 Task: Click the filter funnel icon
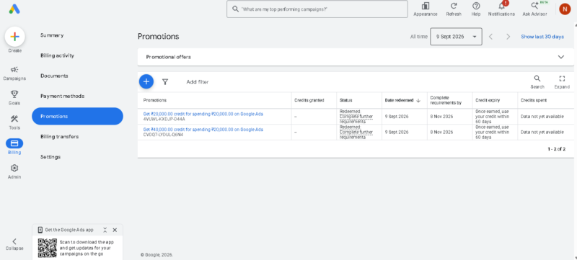click(x=165, y=82)
